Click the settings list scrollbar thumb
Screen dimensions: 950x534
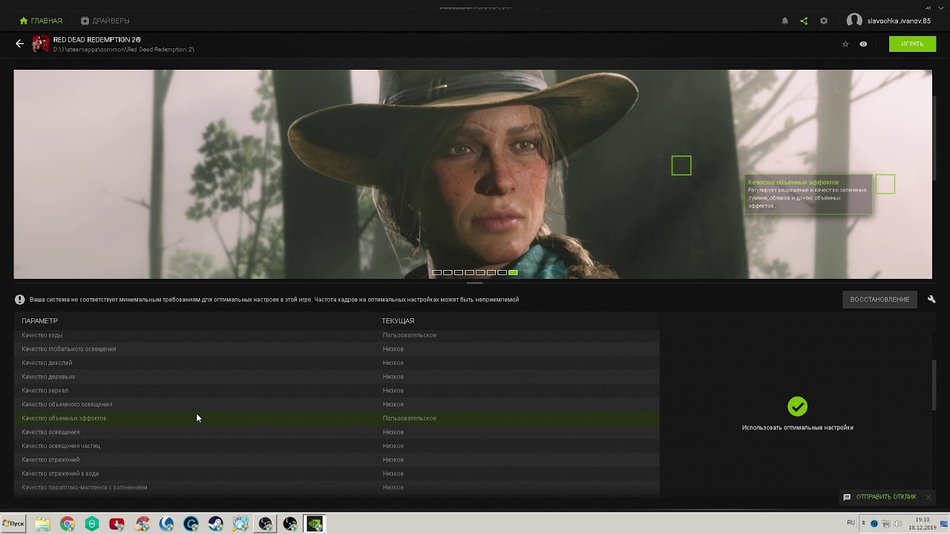(934, 384)
